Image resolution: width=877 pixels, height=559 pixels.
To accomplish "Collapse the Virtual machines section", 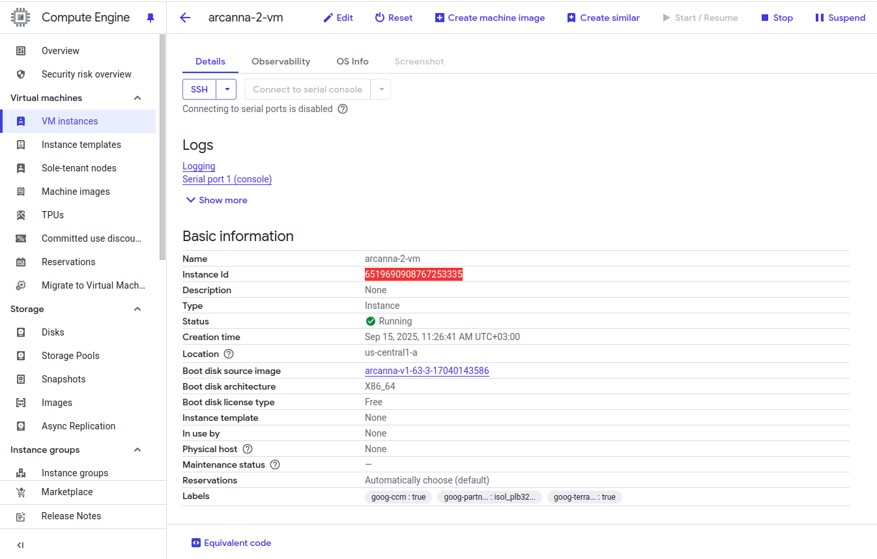I will coord(137,98).
